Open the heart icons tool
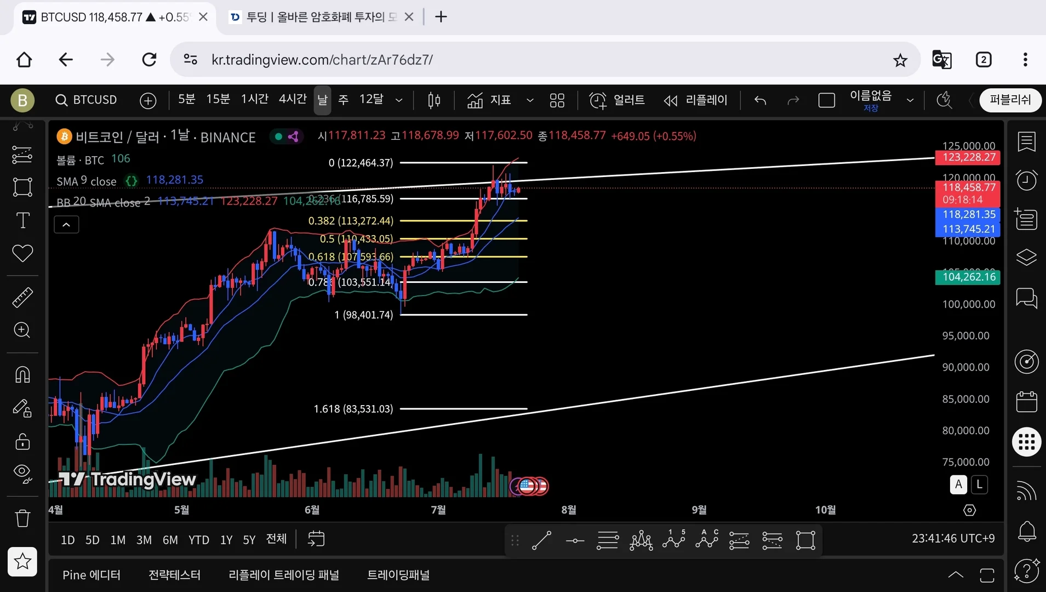 point(22,253)
